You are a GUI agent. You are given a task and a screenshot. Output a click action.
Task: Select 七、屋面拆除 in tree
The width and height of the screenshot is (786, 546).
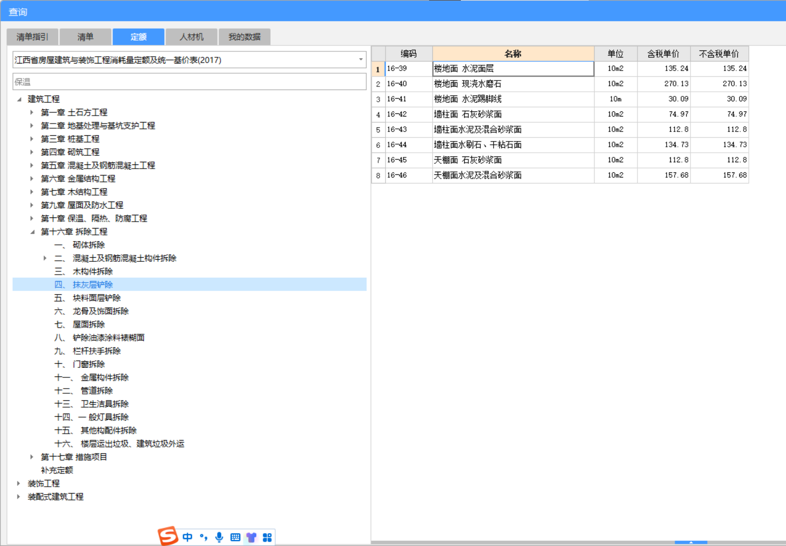click(x=80, y=324)
